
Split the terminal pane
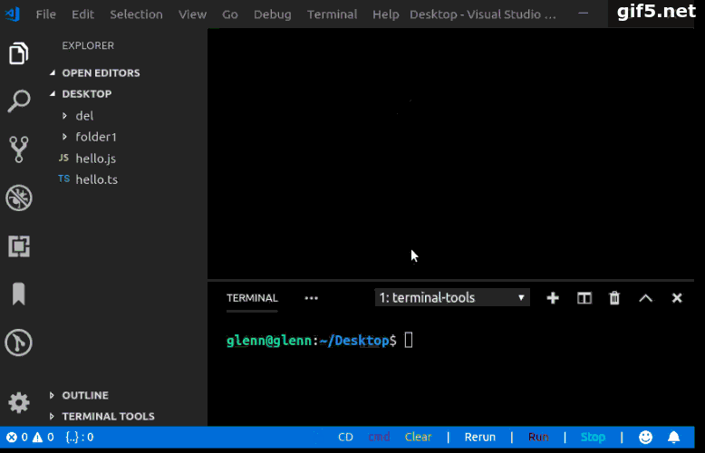tap(584, 298)
